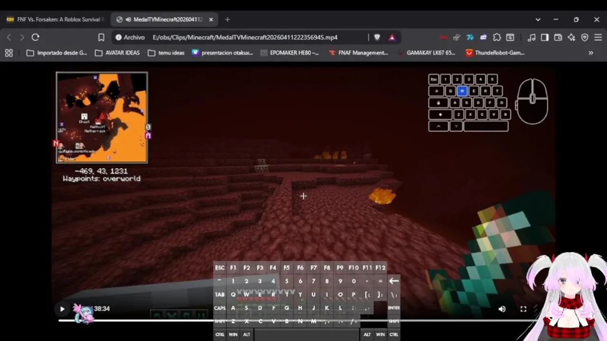
Task: Open the FNAF Management bookmark
Action: [359, 53]
